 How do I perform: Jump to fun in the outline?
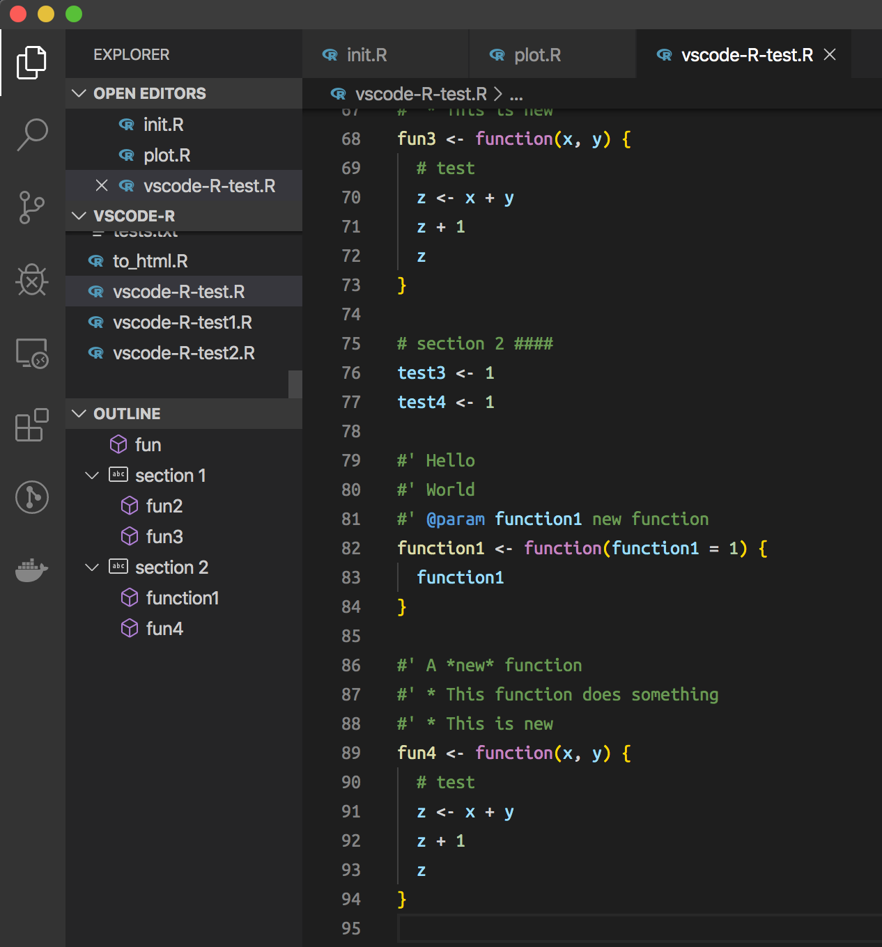[184, 444]
